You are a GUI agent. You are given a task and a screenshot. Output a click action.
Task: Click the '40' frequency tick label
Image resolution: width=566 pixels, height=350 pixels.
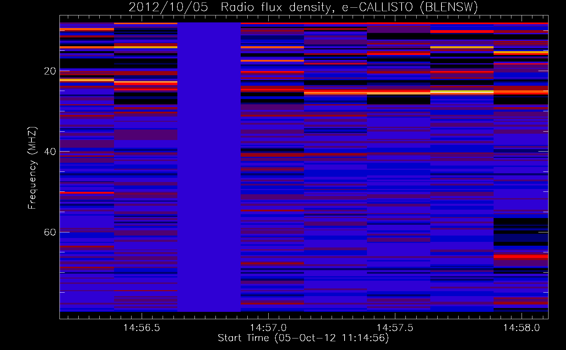[x=50, y=152]
